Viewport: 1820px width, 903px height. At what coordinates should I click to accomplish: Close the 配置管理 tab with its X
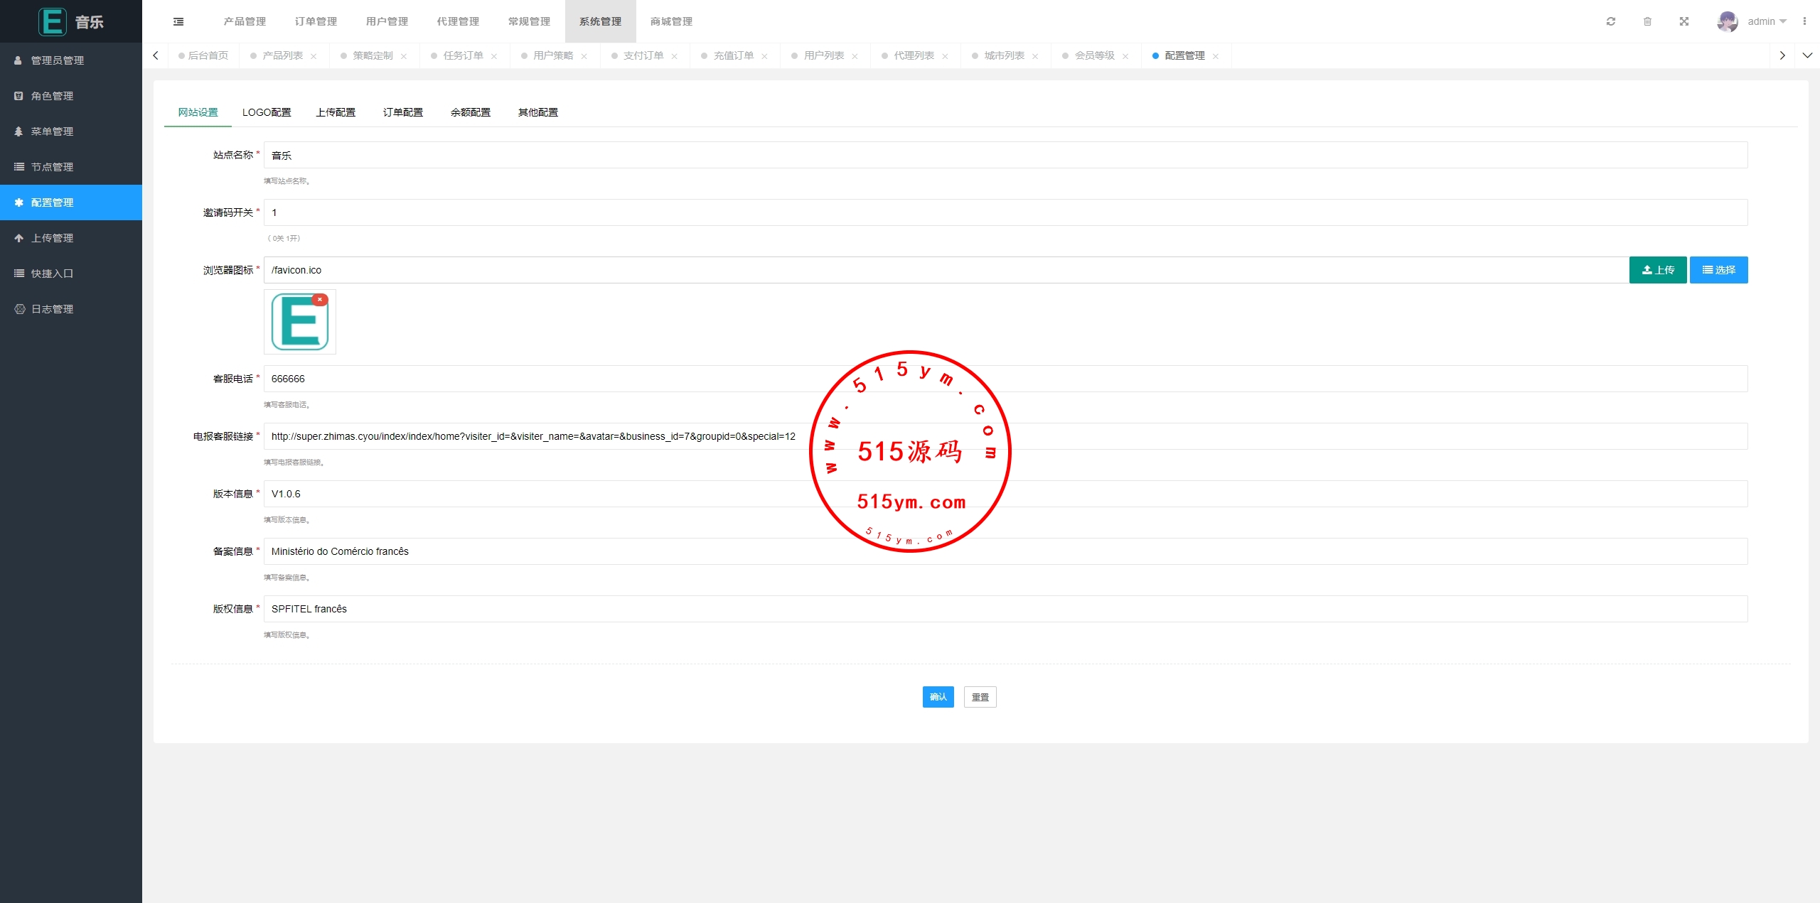1216,56
